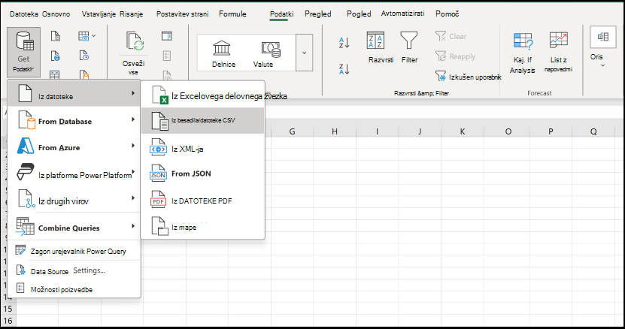Open the Get Podatki data button
This screenshot has width=625, height=329.
[23, 52]
